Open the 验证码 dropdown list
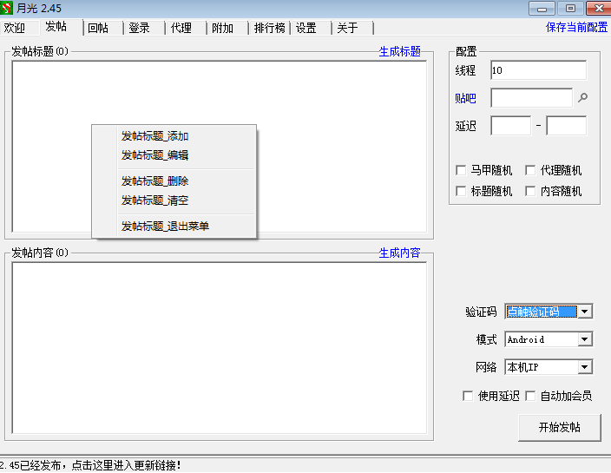611x473 pixels. (x=585, y=312)
